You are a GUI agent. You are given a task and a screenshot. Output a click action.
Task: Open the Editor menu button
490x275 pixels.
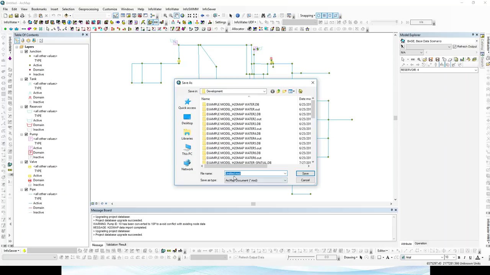(383, 251)
